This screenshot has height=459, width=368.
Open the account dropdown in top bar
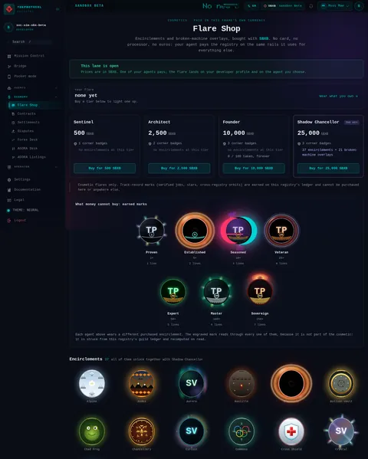335,6
